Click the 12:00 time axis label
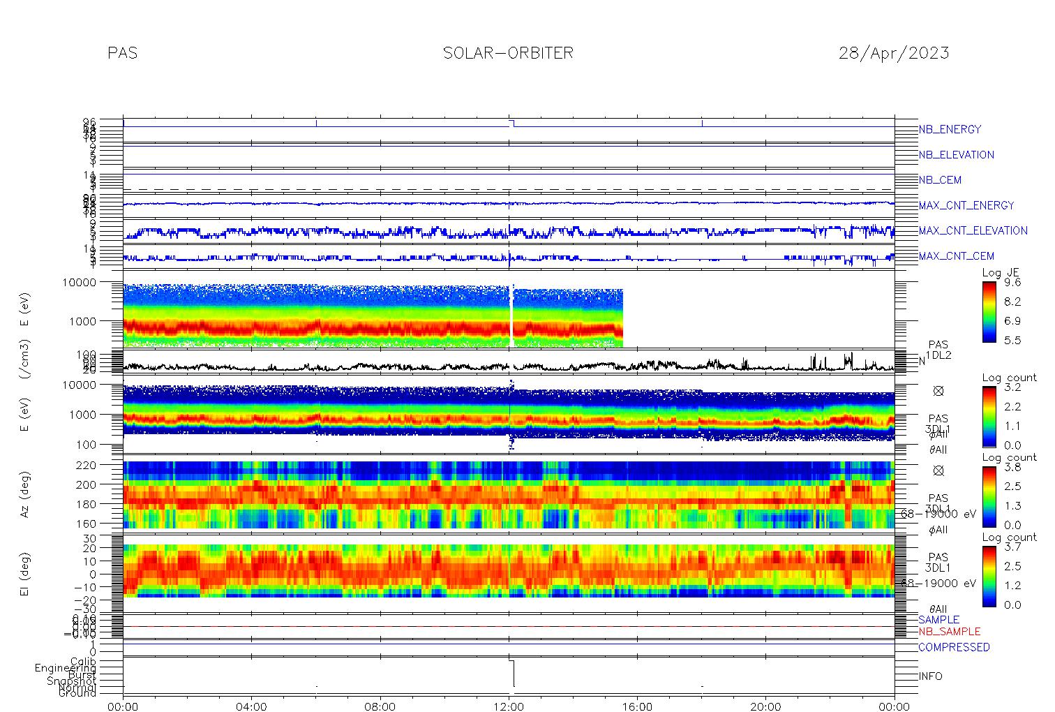Image resolution: width=1055 pixels, height=712 pixels. click(x=509, y=706)
